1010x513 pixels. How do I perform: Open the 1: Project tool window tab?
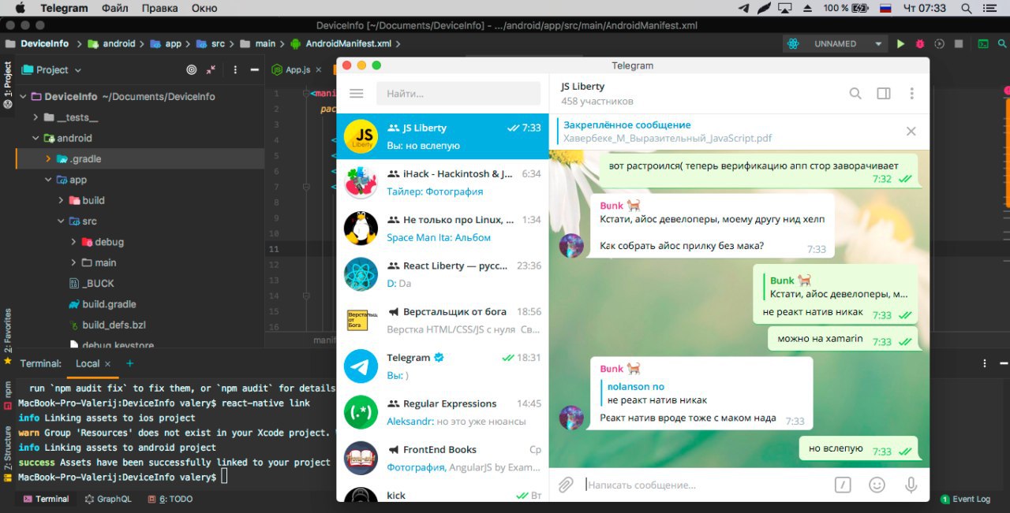click(7, 85)
